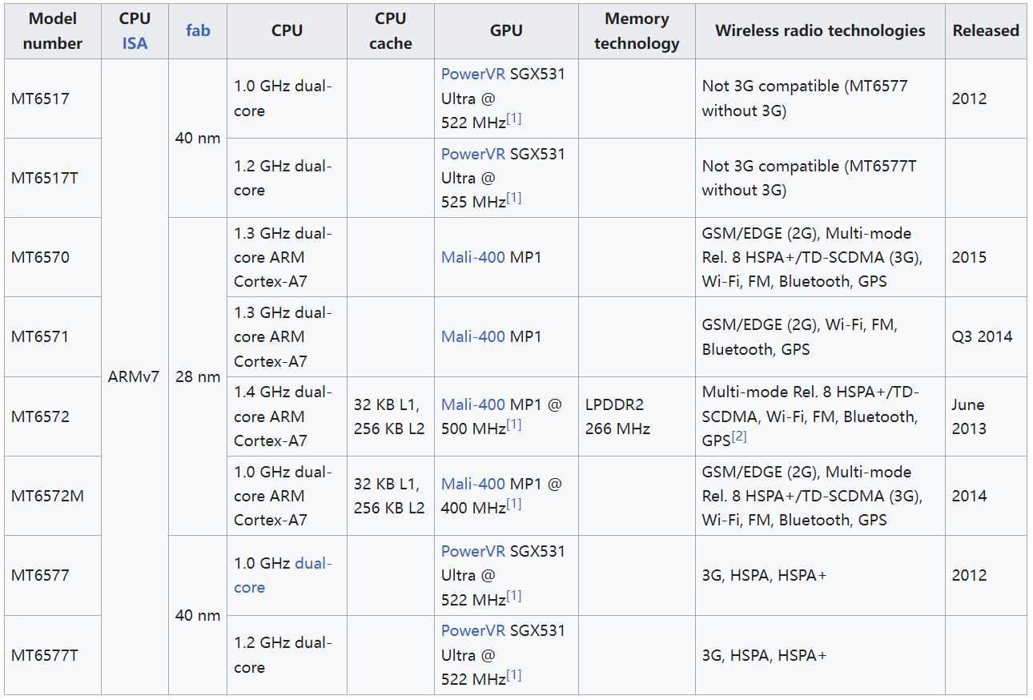Select the MT6577 model number cell
The image size is (1033, 700).
(x=53, y=575)
